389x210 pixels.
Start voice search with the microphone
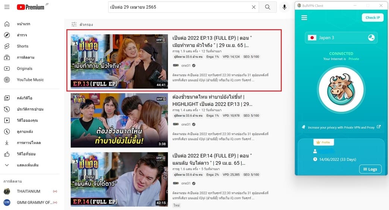click(x=285, y=7)
